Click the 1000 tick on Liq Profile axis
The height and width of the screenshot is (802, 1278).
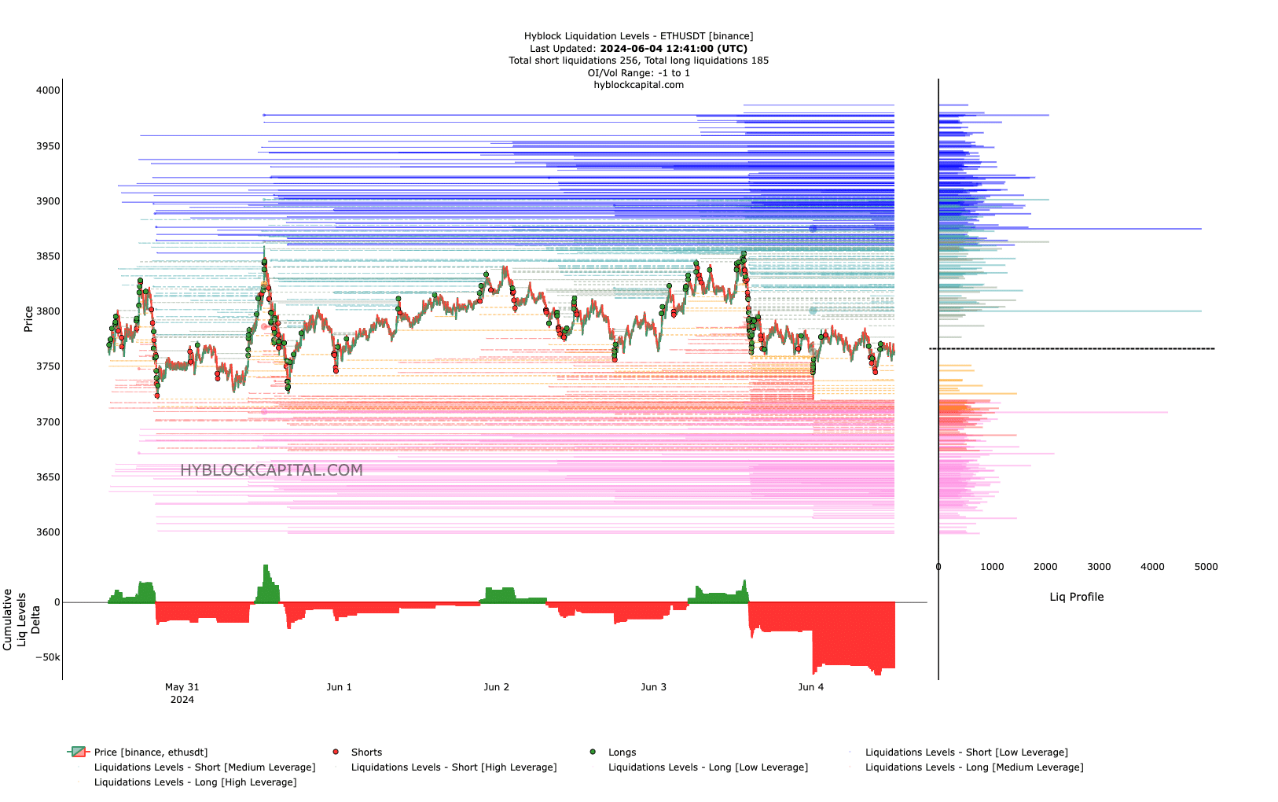click(x=992, y=567)
